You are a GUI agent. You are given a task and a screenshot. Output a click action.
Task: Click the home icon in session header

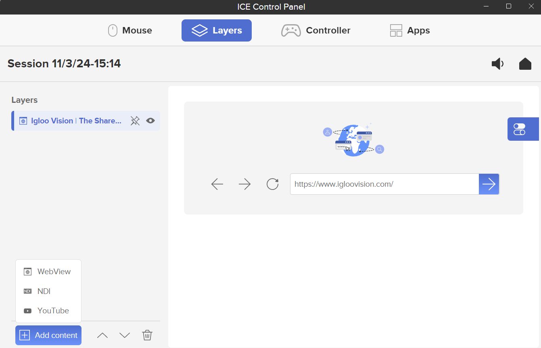(x=525, y=64)
